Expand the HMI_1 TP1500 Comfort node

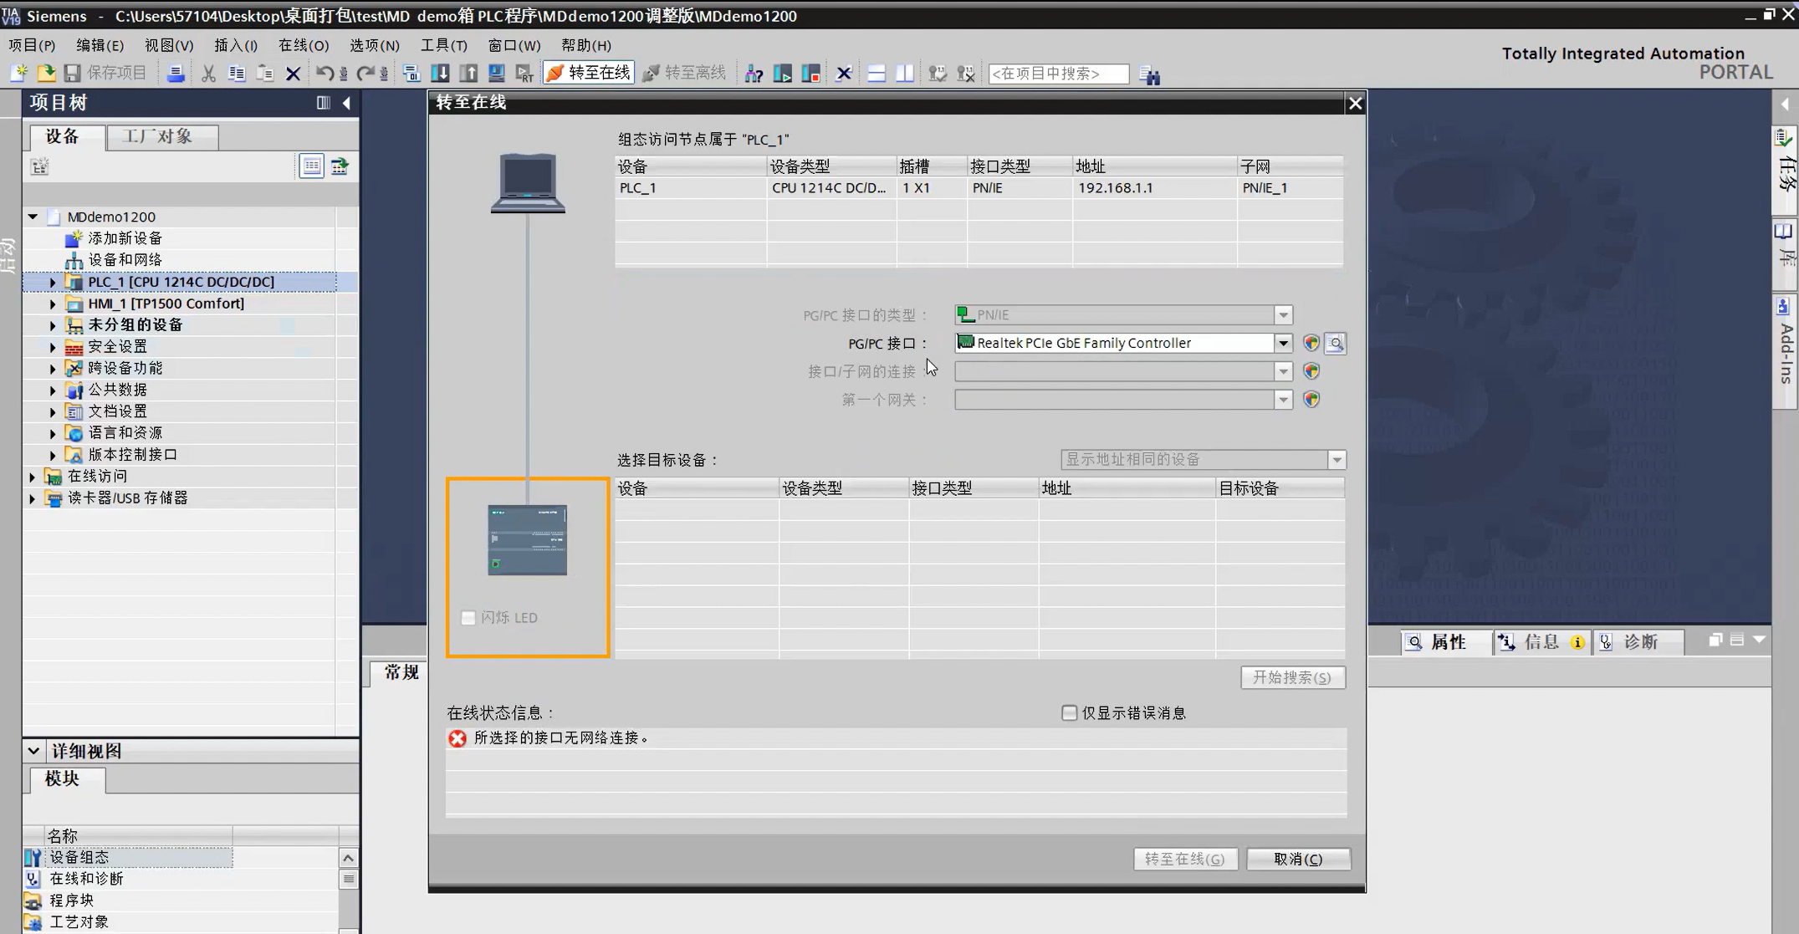pos(52,304)
